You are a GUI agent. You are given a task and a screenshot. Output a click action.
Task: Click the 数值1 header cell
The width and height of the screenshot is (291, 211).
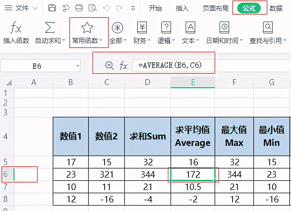[x=71, y=136]
